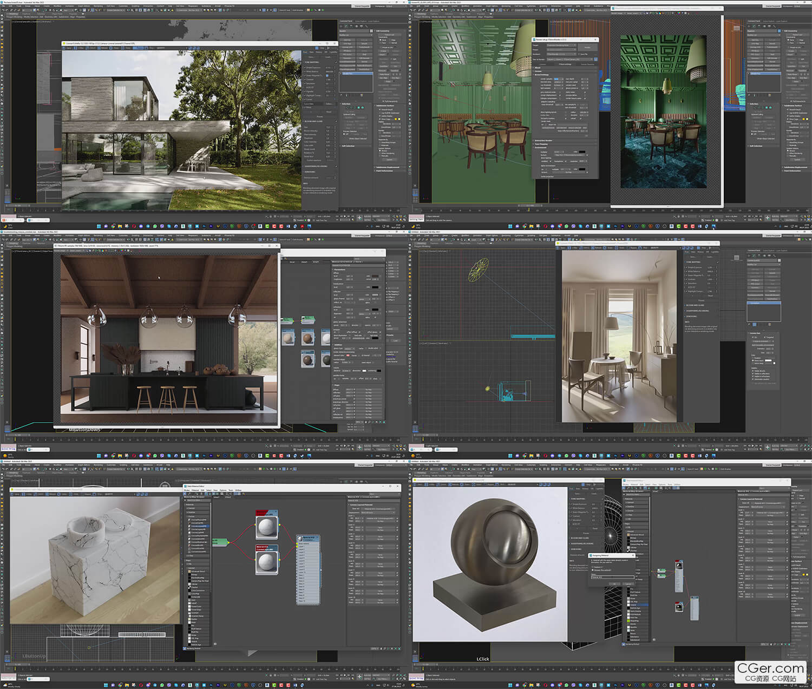Open Windows Start menu in bottom-left screenshot taskbar
Viewport: 812px width, 689px height.
pos(106,685)
